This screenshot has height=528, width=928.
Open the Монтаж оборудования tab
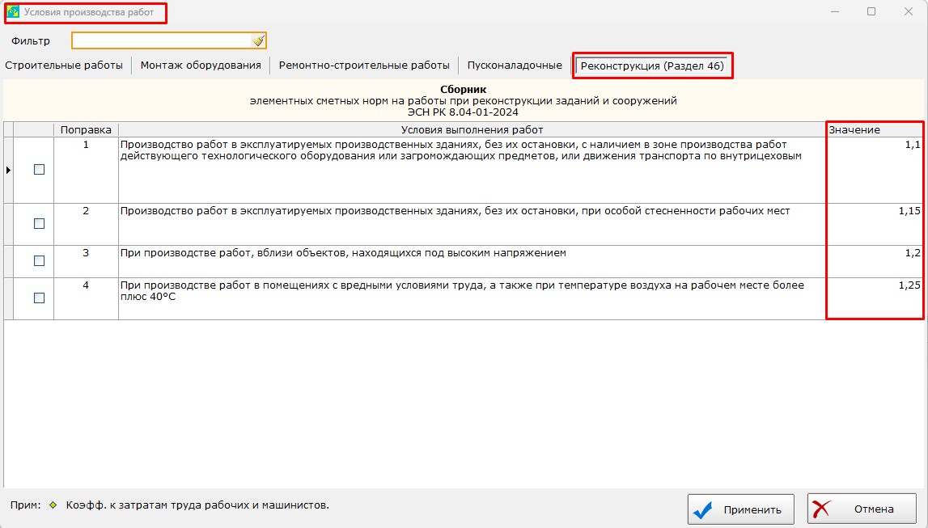pos(201,65)
